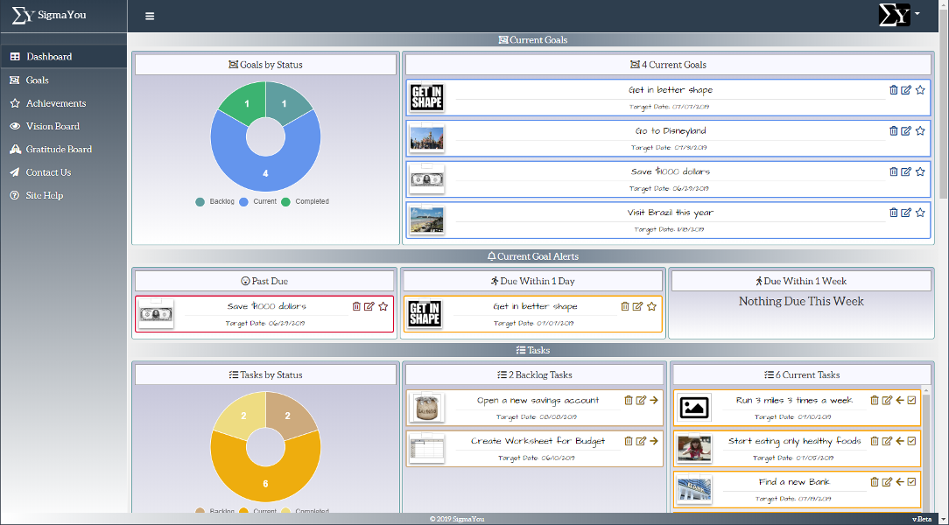Delete the Create Worksheet for Budget task
949x525 pixels.
coord(629,441)
